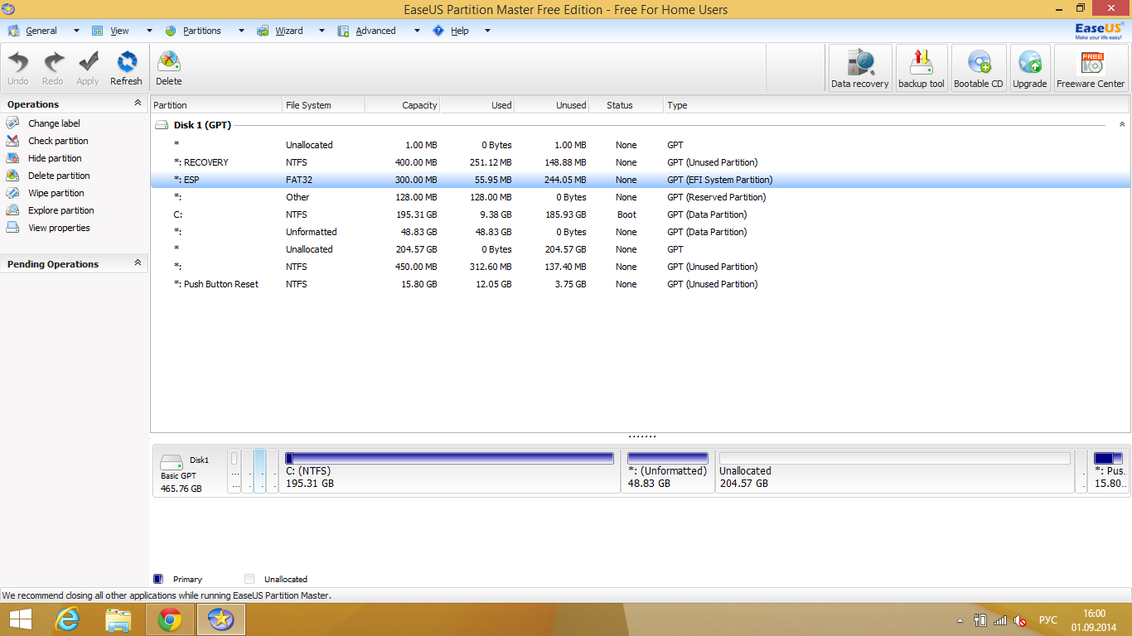This screenshot has height=636, width=1132.
Task: Open the backup tool
Action: click(922, 68)
